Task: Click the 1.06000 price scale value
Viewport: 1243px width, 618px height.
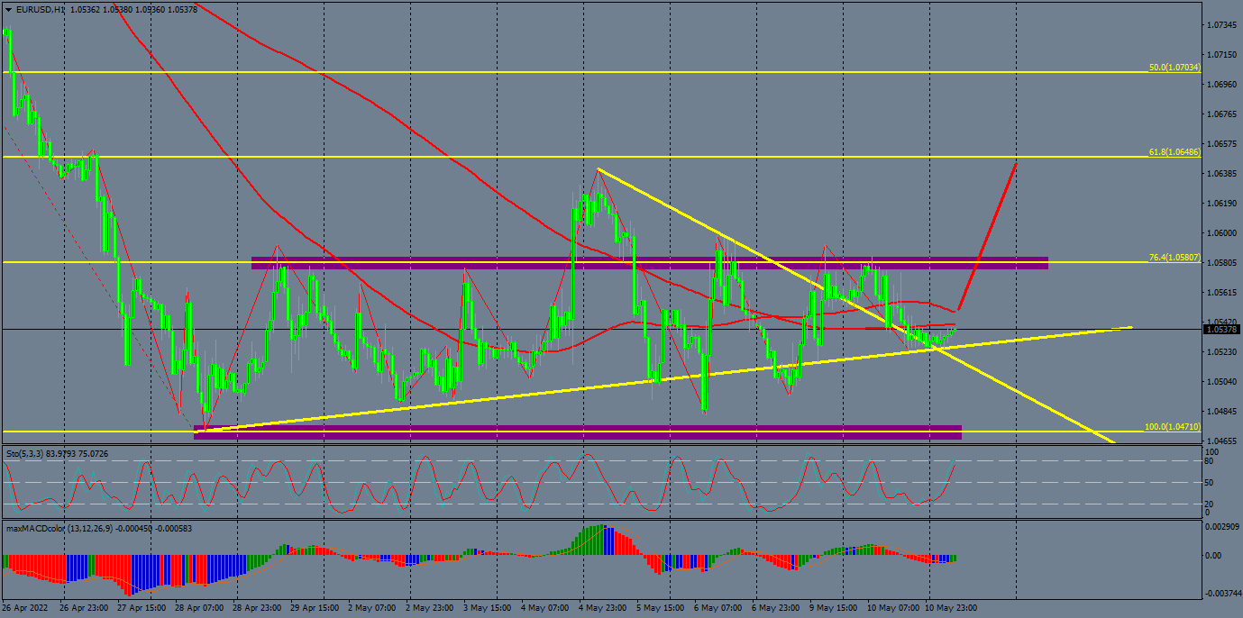Action: [x=1221, y=233]
